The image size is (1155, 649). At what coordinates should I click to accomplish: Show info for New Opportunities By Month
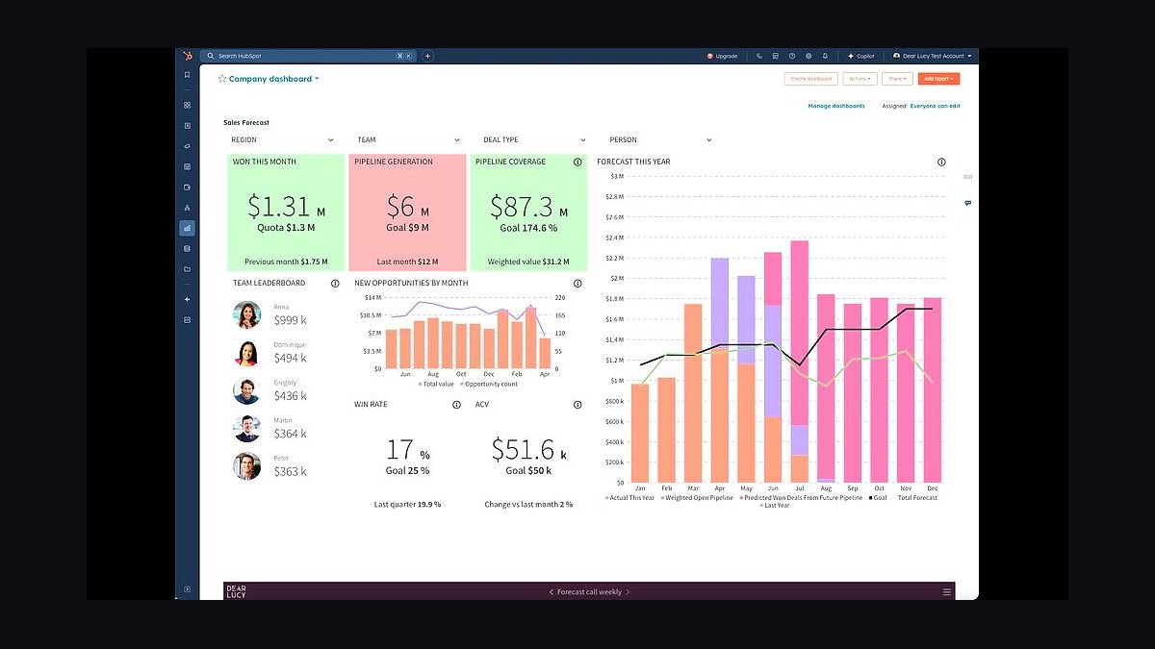coord(577,284)
